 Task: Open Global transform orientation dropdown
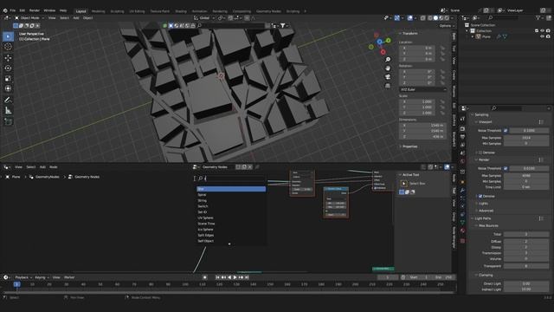pyautogui.click(x=205, y=17)
